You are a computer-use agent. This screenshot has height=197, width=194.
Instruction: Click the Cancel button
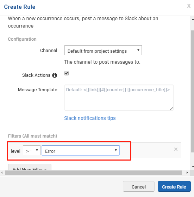pos(139,186)
